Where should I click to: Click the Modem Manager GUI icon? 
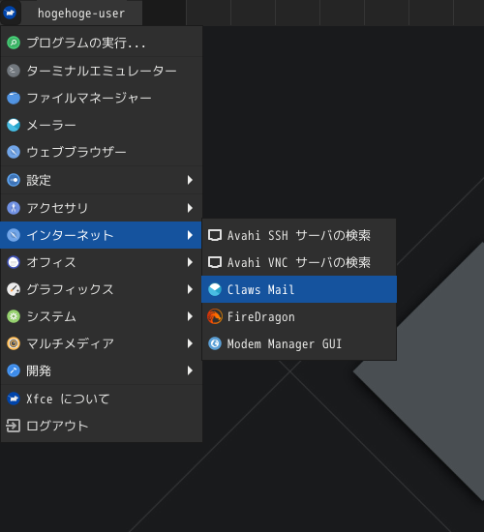(215, 343)
